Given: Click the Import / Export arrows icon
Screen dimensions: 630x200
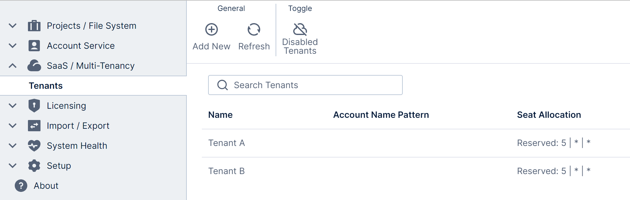Looking at the screenshot, I should [x=34, y=126].
